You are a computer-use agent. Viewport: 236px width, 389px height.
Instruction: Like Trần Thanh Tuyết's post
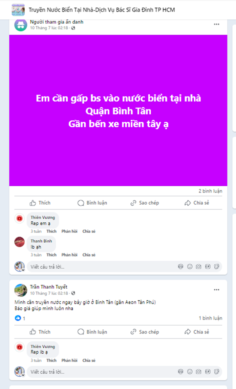point(40,332)
